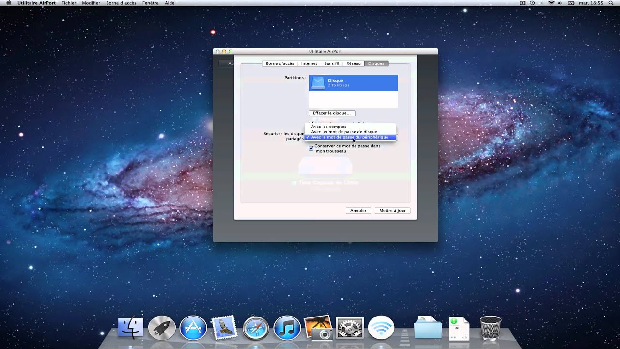620x349 pixels.
Task: Open the Fenêtre menu
Action: click(x=151, y=3)
